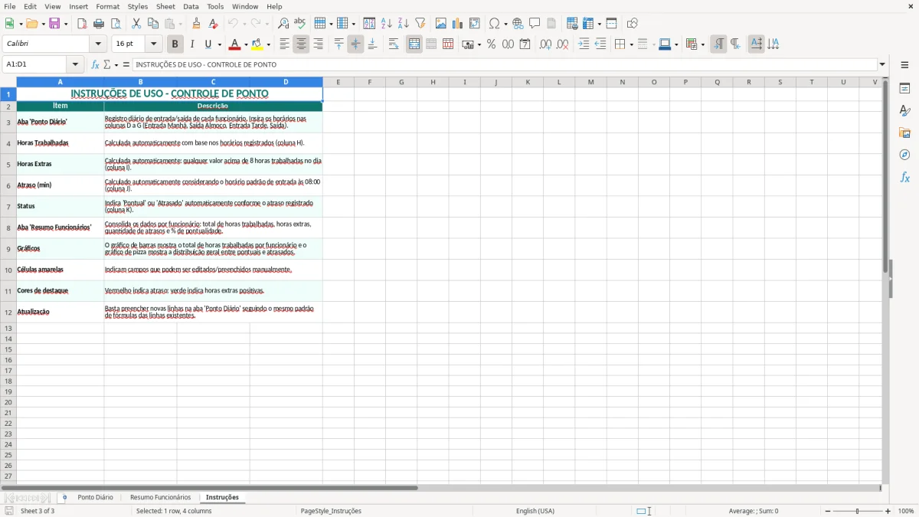Toggle Underline formatting
919x517 pixels.
point(208,44)
